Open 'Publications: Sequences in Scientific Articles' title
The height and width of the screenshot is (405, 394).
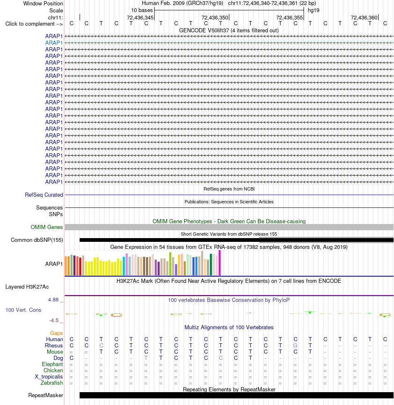[229, 202]
